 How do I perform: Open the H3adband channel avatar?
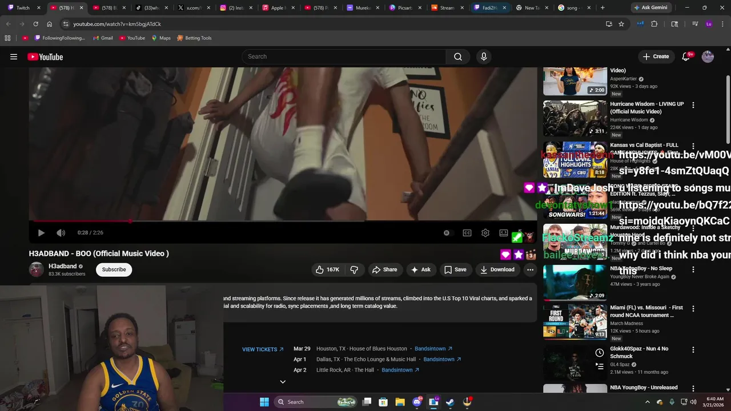[37, 269]
